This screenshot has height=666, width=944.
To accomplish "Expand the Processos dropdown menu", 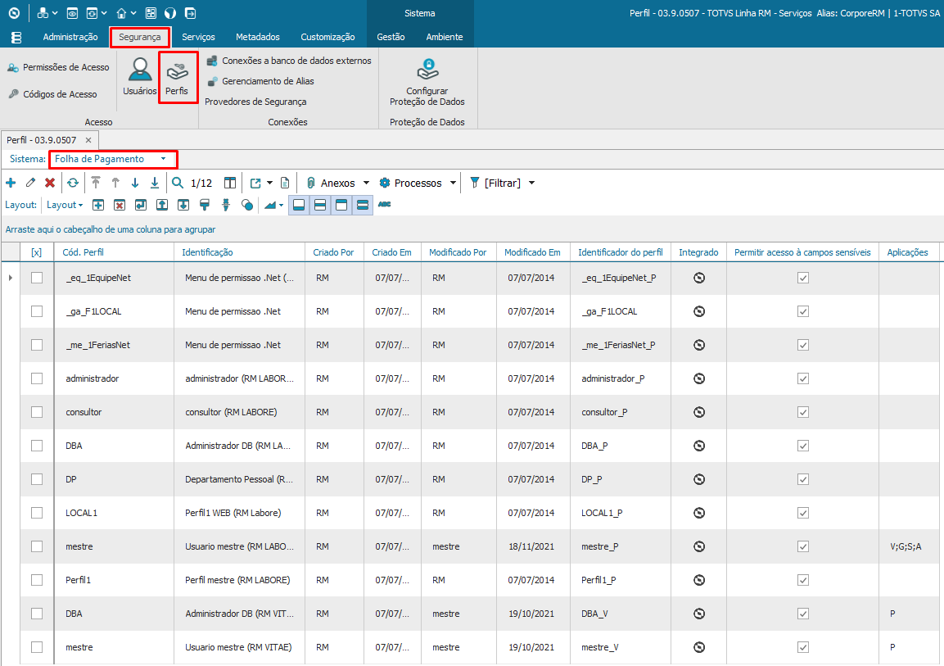I will tap(453, 183).
